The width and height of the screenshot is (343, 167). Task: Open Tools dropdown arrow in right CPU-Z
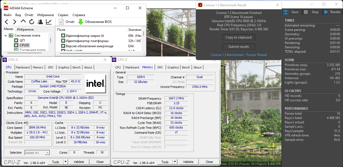tap(175, 162)
